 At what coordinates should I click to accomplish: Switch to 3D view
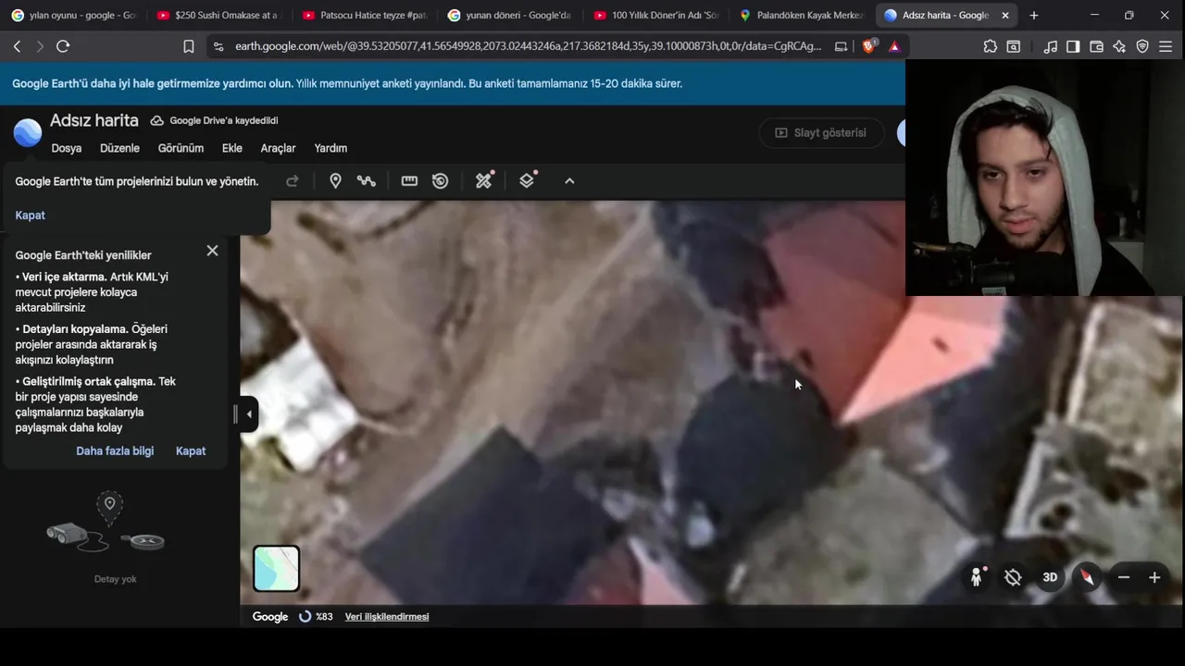coord(1050,577)
